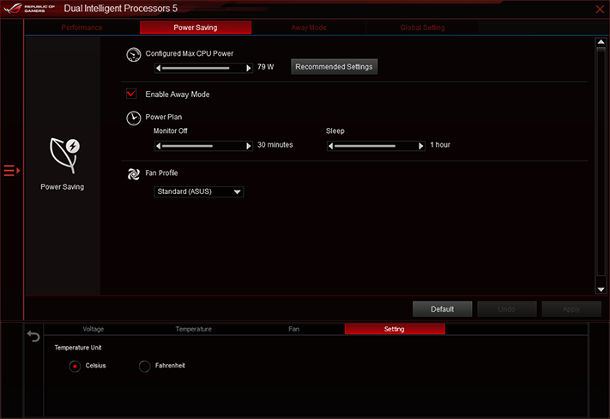Click the Configured Max CPU Power gauge icon
This screenshot has height=419, width=610.
click(x=134, y=54)
